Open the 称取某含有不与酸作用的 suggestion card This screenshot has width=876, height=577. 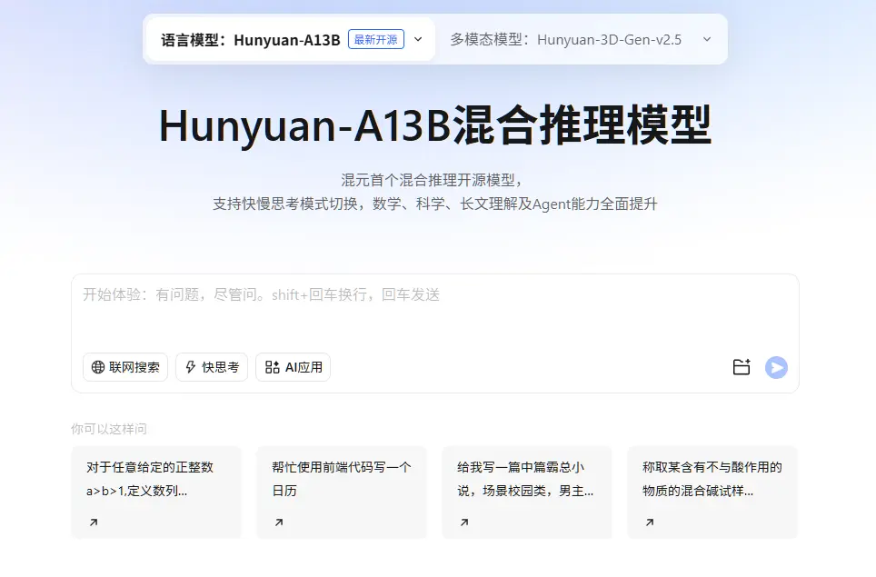(x=712, y=492)
